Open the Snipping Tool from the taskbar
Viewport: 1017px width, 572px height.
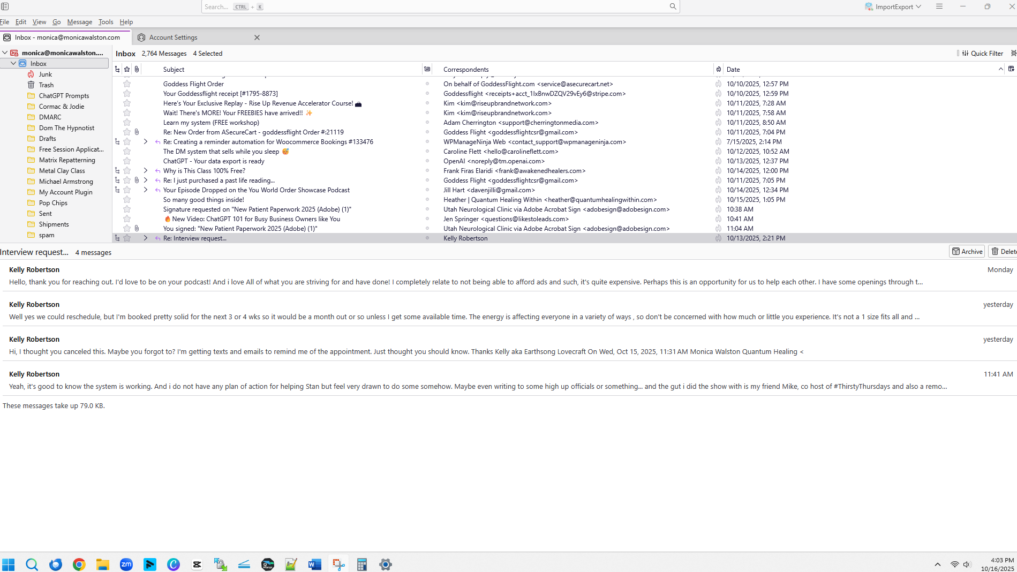coord(338,564)
